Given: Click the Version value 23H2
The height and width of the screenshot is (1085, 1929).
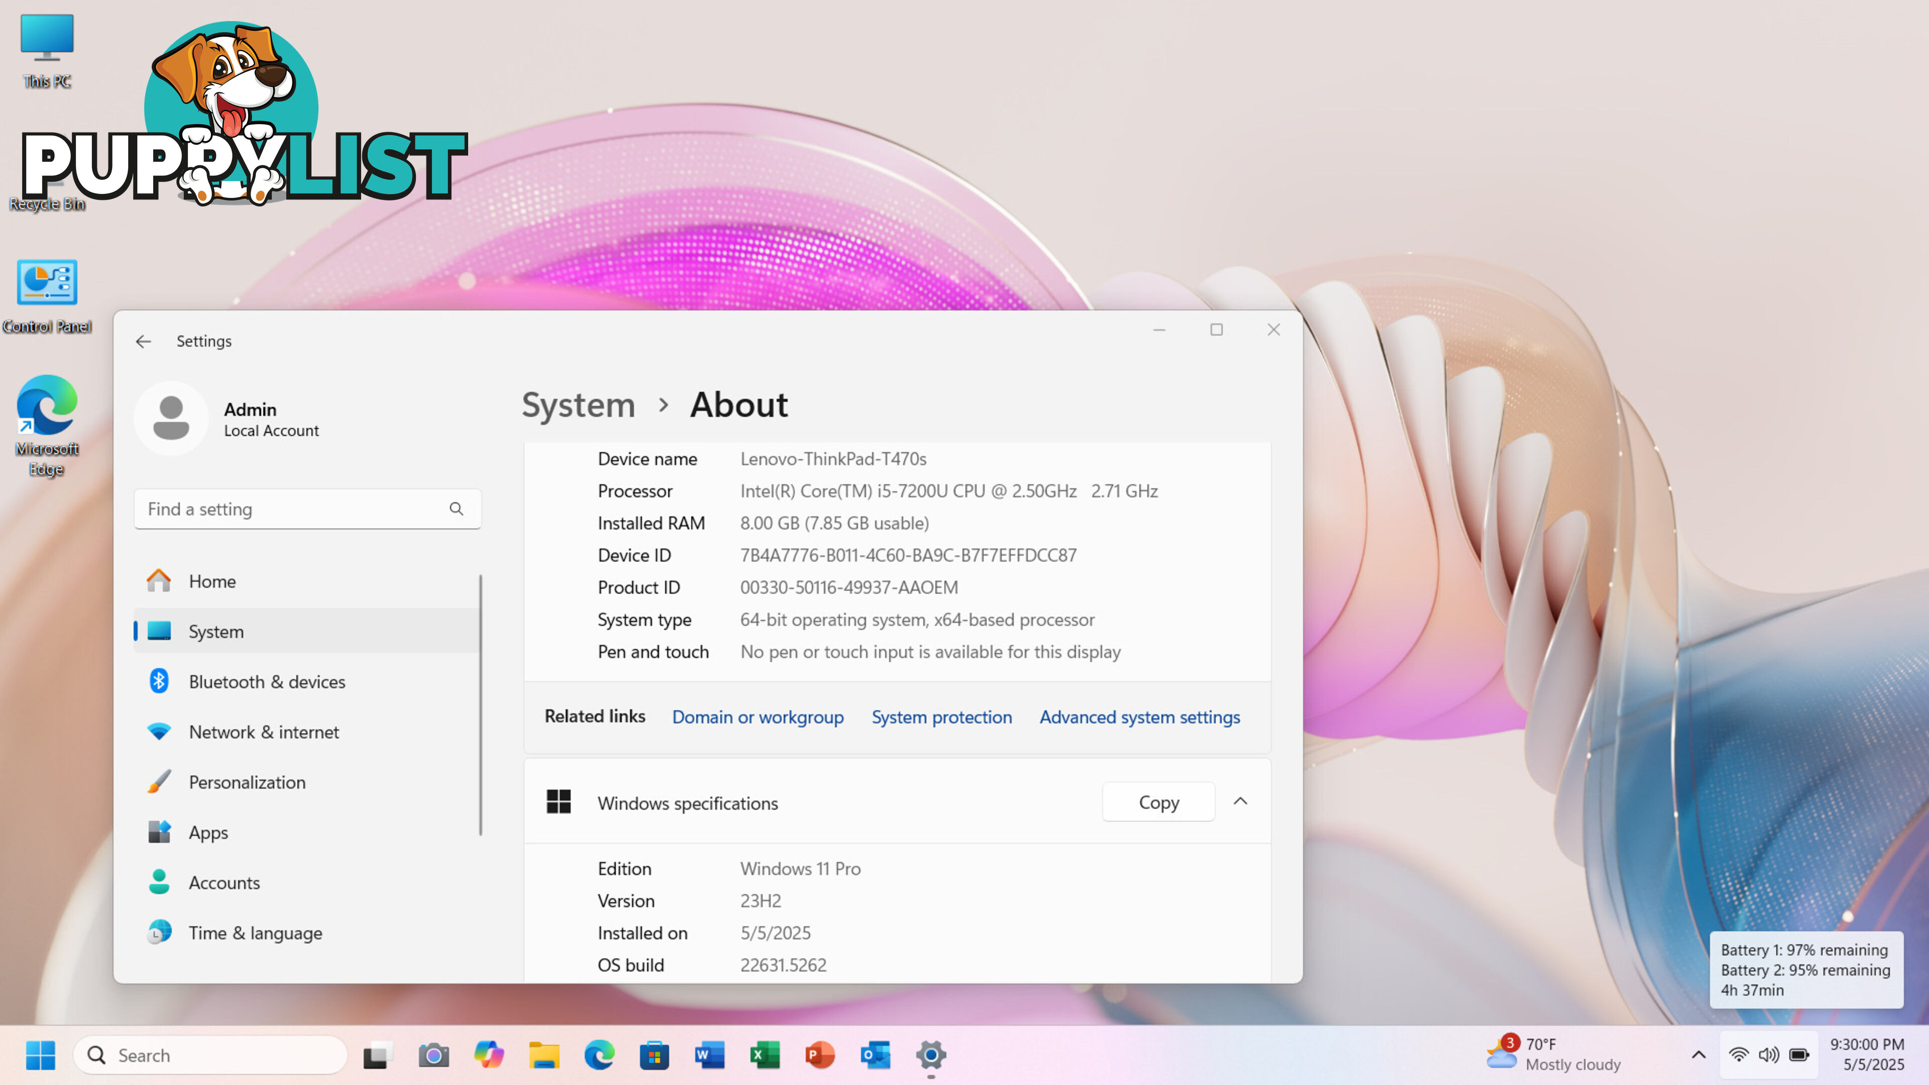Looking at the screenshot, I should (760, 901).
